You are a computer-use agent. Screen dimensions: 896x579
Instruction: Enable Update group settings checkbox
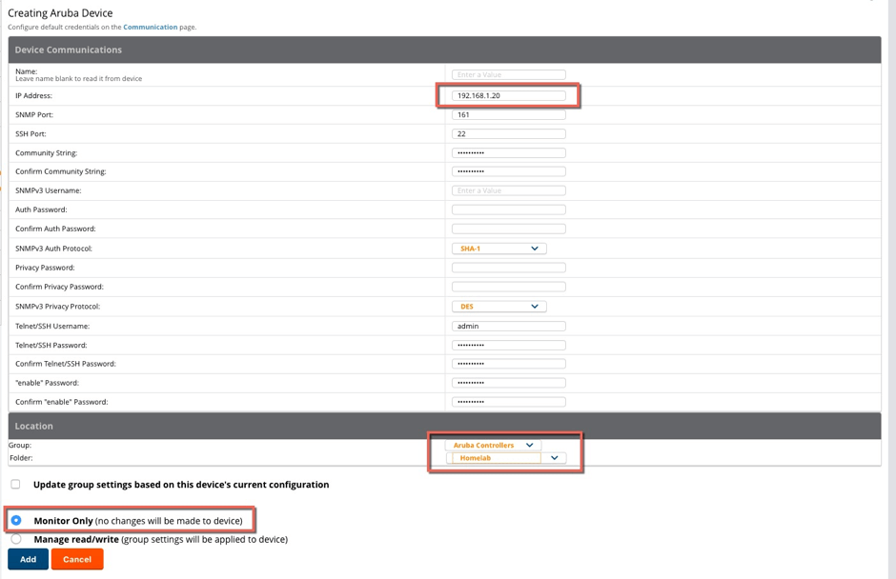point(15,484)
